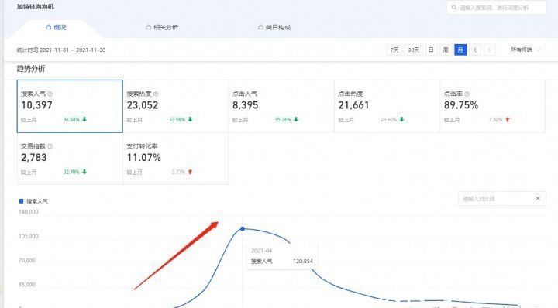Go to next period arrow
Image resolution: width=558 pixels, height=308 pixels.
click(489, 50)
